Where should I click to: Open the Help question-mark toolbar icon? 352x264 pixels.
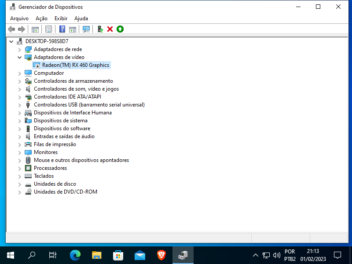(x=62, y=29)
